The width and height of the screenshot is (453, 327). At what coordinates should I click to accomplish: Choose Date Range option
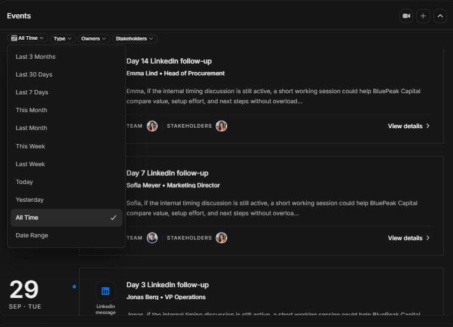pos(67,236)
